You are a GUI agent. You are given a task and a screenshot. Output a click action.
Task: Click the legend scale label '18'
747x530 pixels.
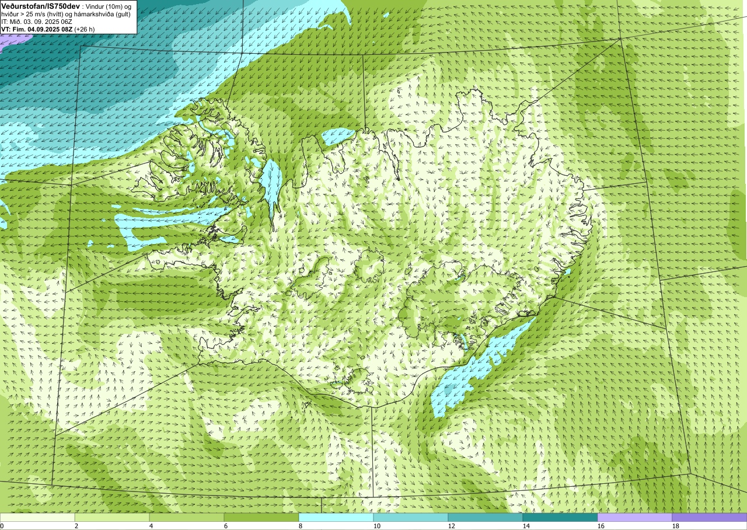(676, 526)
